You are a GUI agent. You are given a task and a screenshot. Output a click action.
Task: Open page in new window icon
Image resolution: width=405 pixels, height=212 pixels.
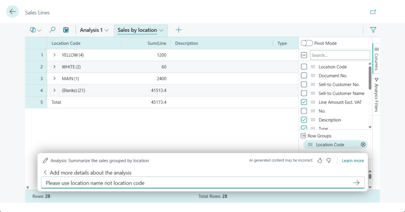point(373,12)
